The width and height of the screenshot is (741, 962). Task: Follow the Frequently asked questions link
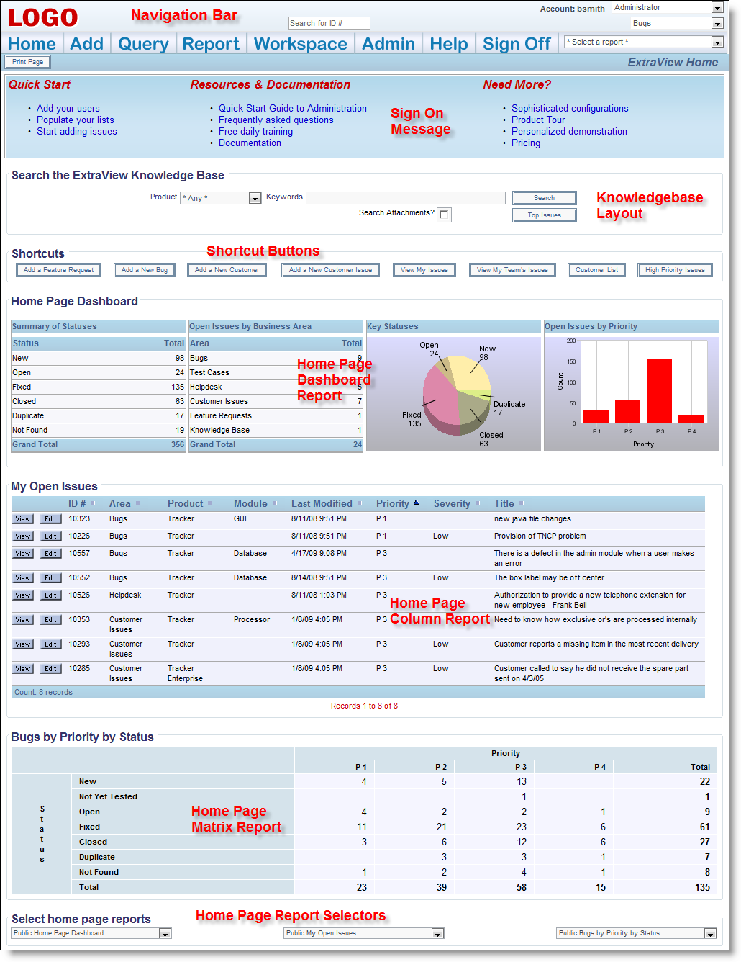pos(276,120)
